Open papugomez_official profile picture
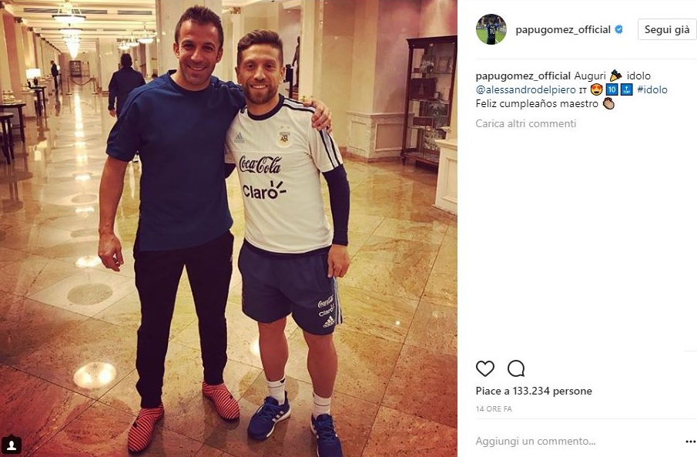This screenshot has height=457, width=697. [x=491, y=29]
